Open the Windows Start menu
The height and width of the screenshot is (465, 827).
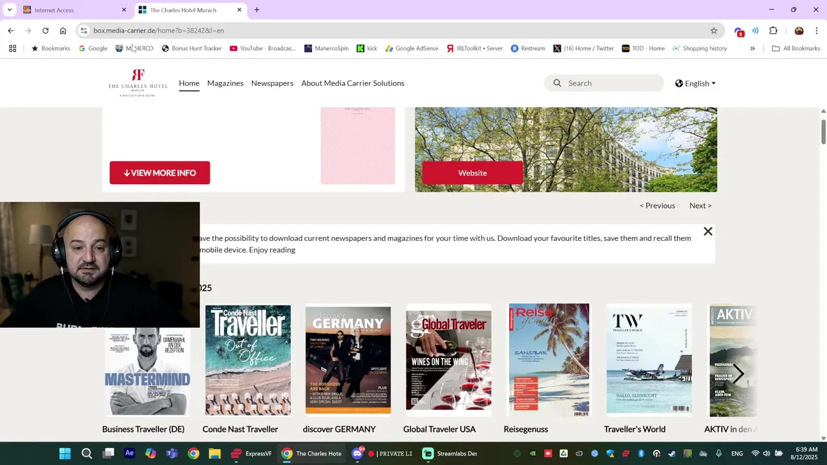click(x=65, y=453)
